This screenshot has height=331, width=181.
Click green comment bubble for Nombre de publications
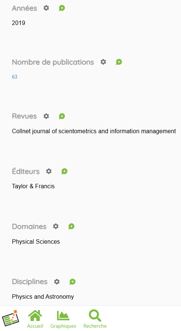click(x=119, y=62)
